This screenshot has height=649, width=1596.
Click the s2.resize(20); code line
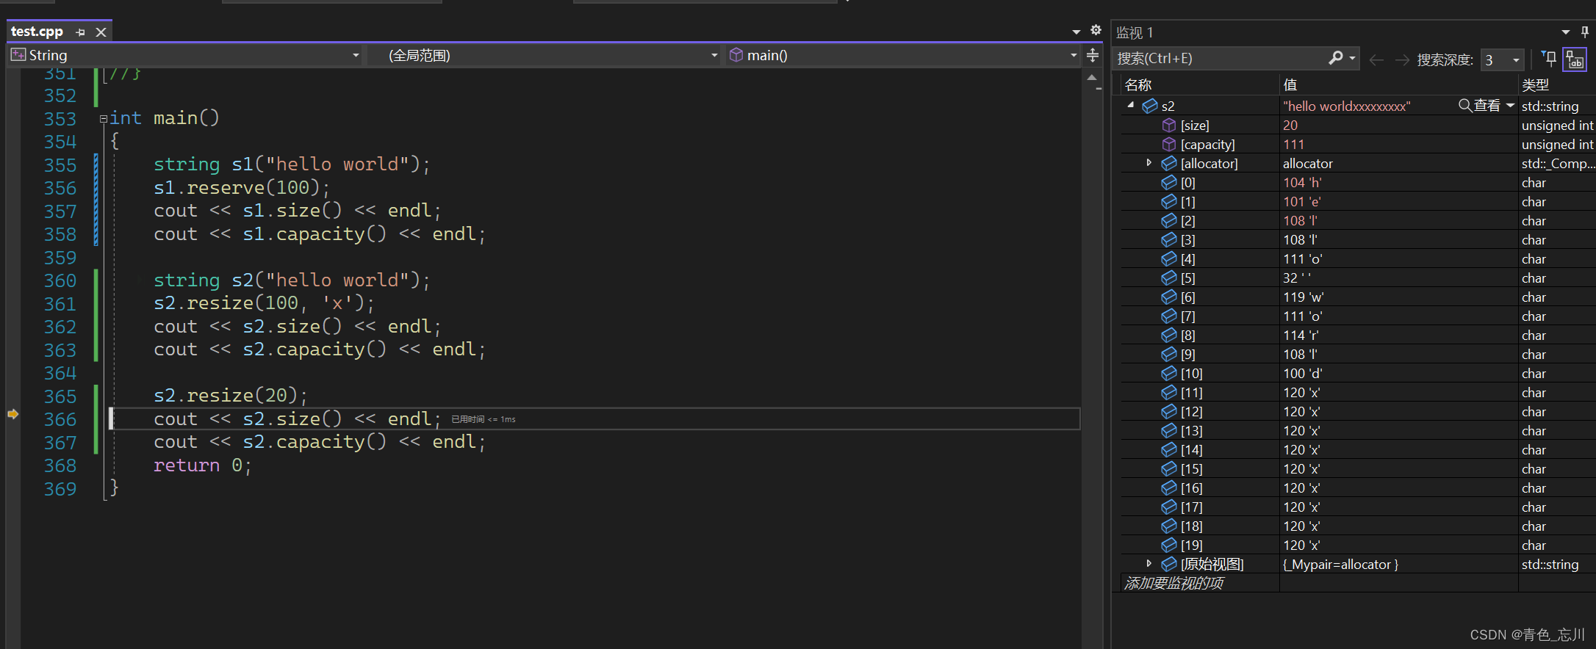pos(231,396)
